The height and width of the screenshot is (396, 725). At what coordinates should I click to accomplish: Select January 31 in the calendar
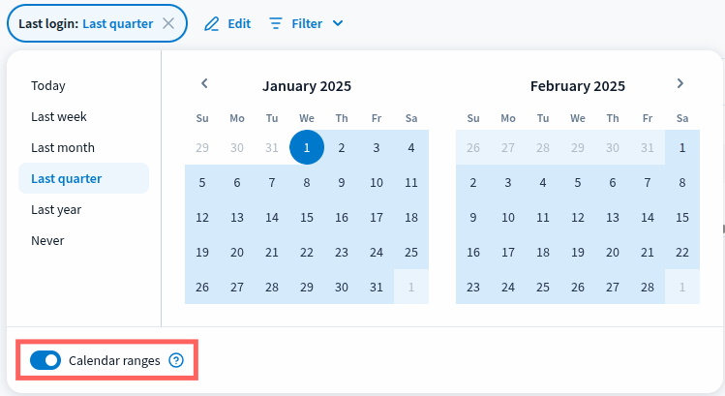[x=377, y=287]
